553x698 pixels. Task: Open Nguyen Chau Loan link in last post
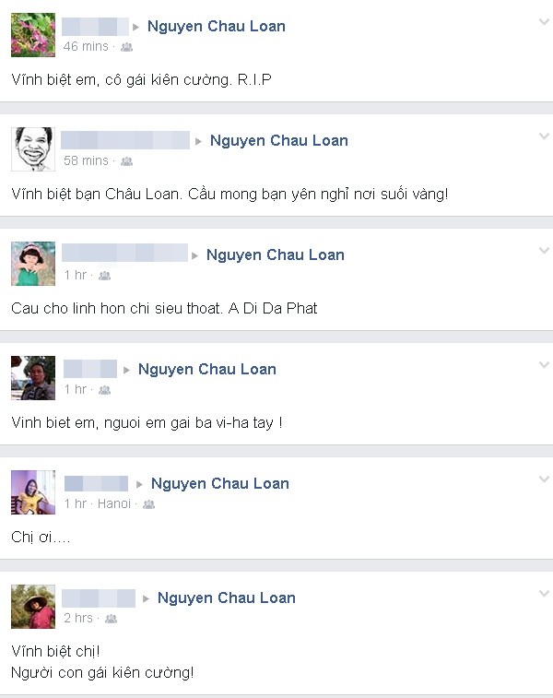tap(227, 597)
